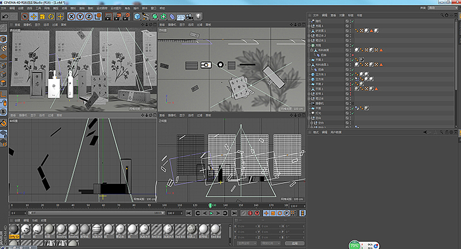Click the Undo arrow icon

pos(5,16)
